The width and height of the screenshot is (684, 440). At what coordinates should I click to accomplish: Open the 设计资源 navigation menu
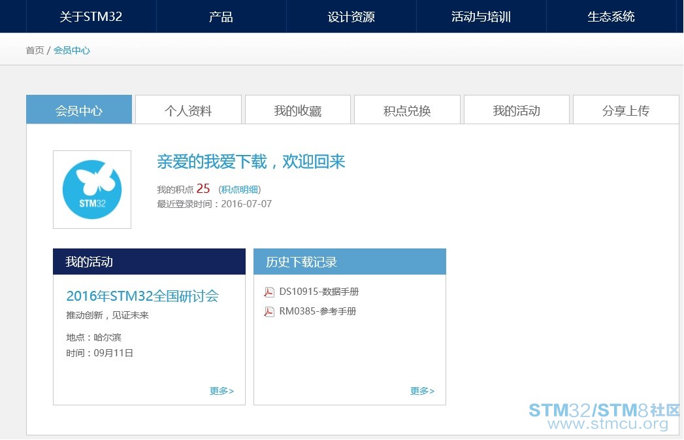351,16
